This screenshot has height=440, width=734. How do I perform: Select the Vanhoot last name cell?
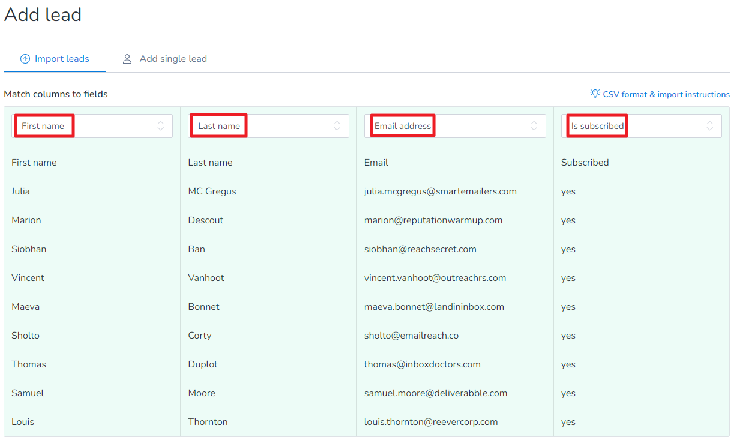coord(206,278)
